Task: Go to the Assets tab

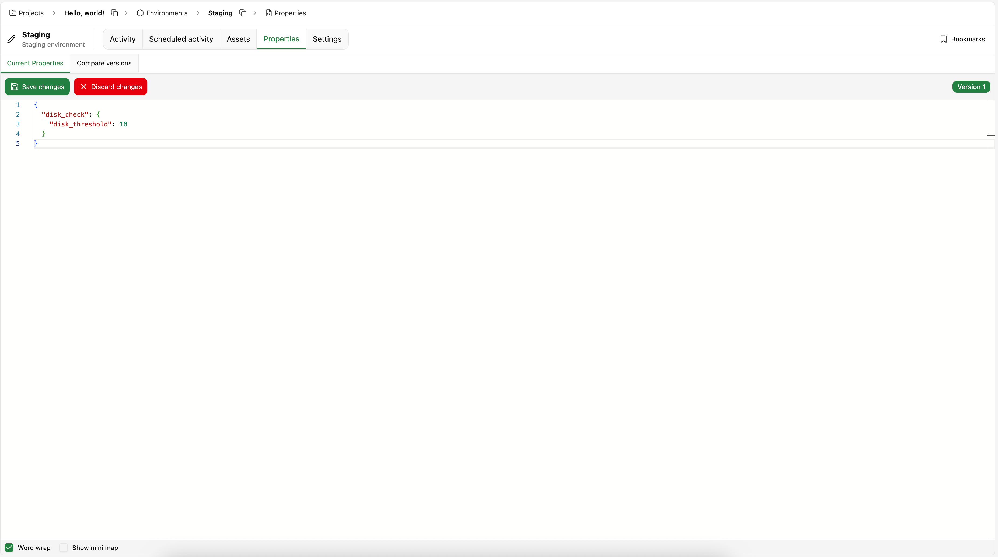Action: click(238, 39)
